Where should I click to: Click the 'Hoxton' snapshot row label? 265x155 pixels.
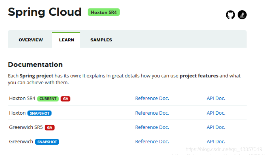click(x=17, y=113)
